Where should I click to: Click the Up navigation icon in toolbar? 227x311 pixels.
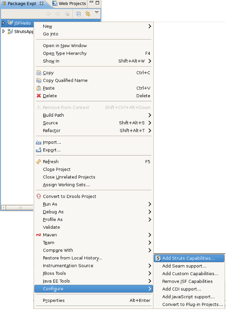(67, 14)
